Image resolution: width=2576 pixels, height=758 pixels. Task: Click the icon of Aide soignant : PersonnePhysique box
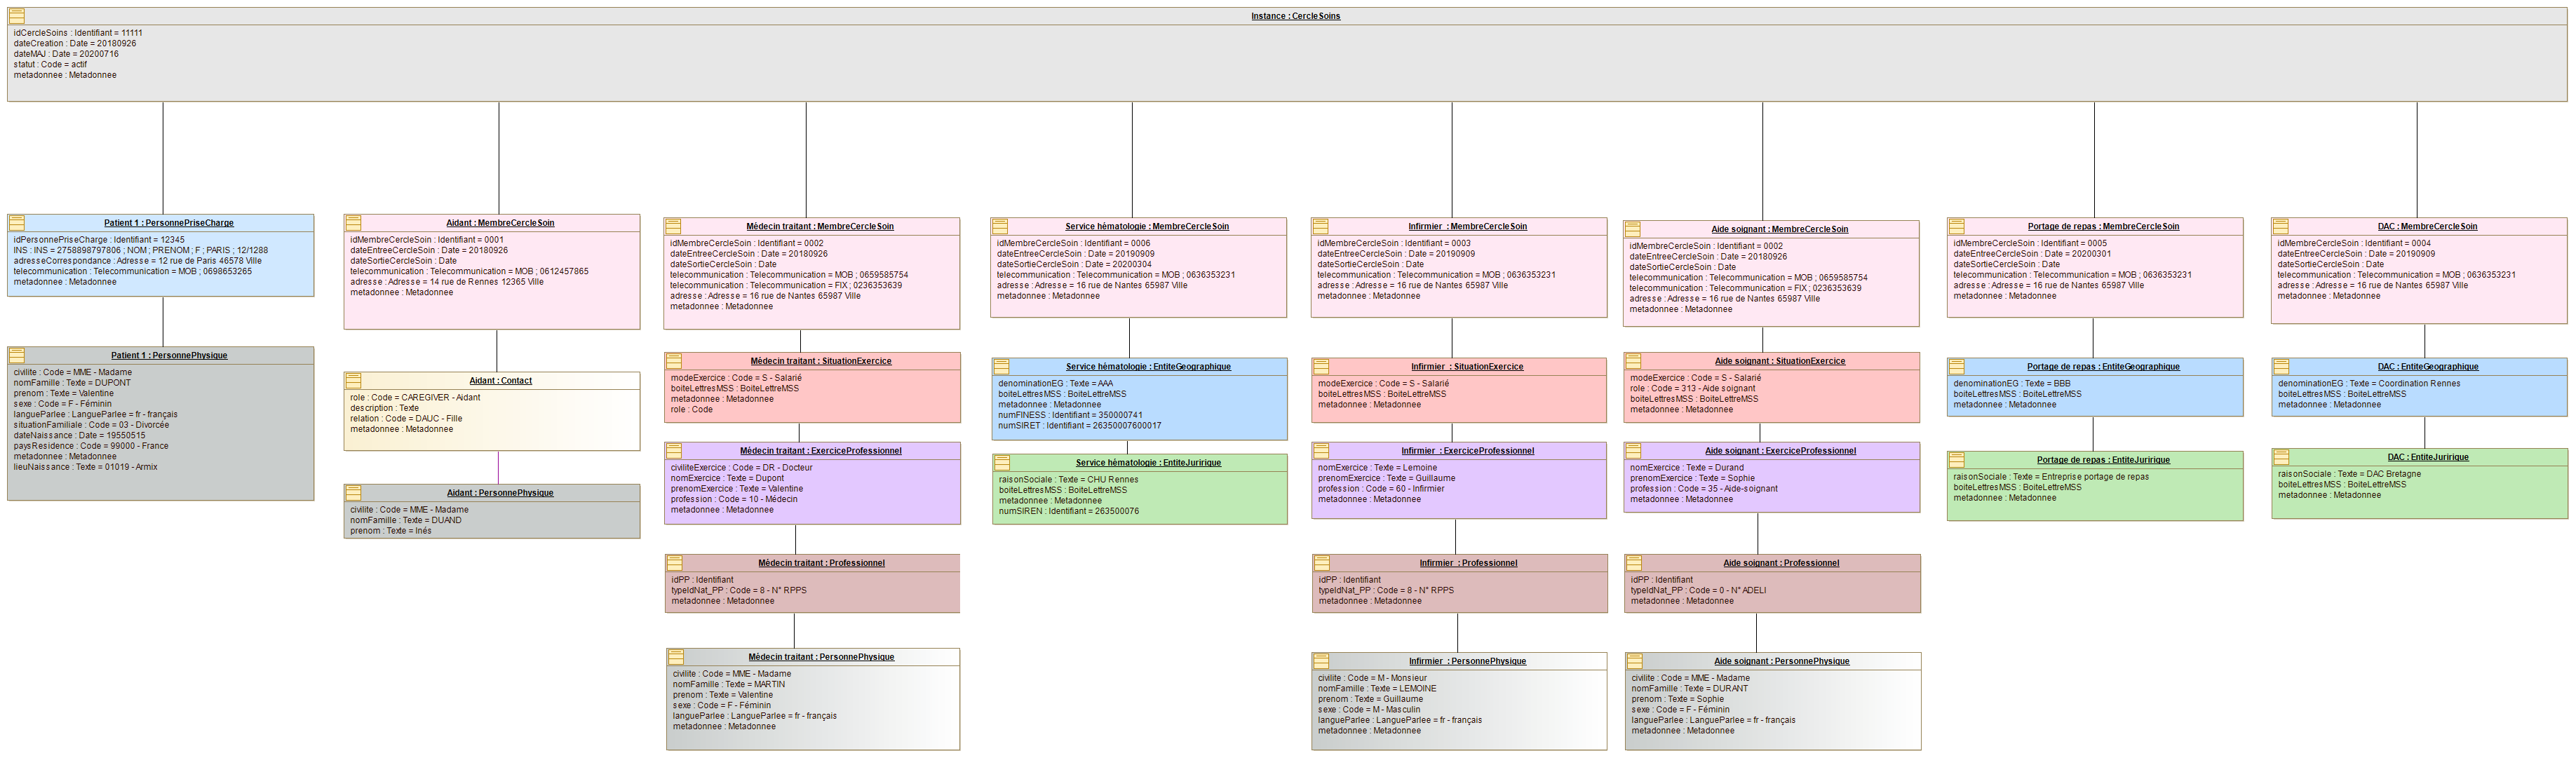[1635, 661]
